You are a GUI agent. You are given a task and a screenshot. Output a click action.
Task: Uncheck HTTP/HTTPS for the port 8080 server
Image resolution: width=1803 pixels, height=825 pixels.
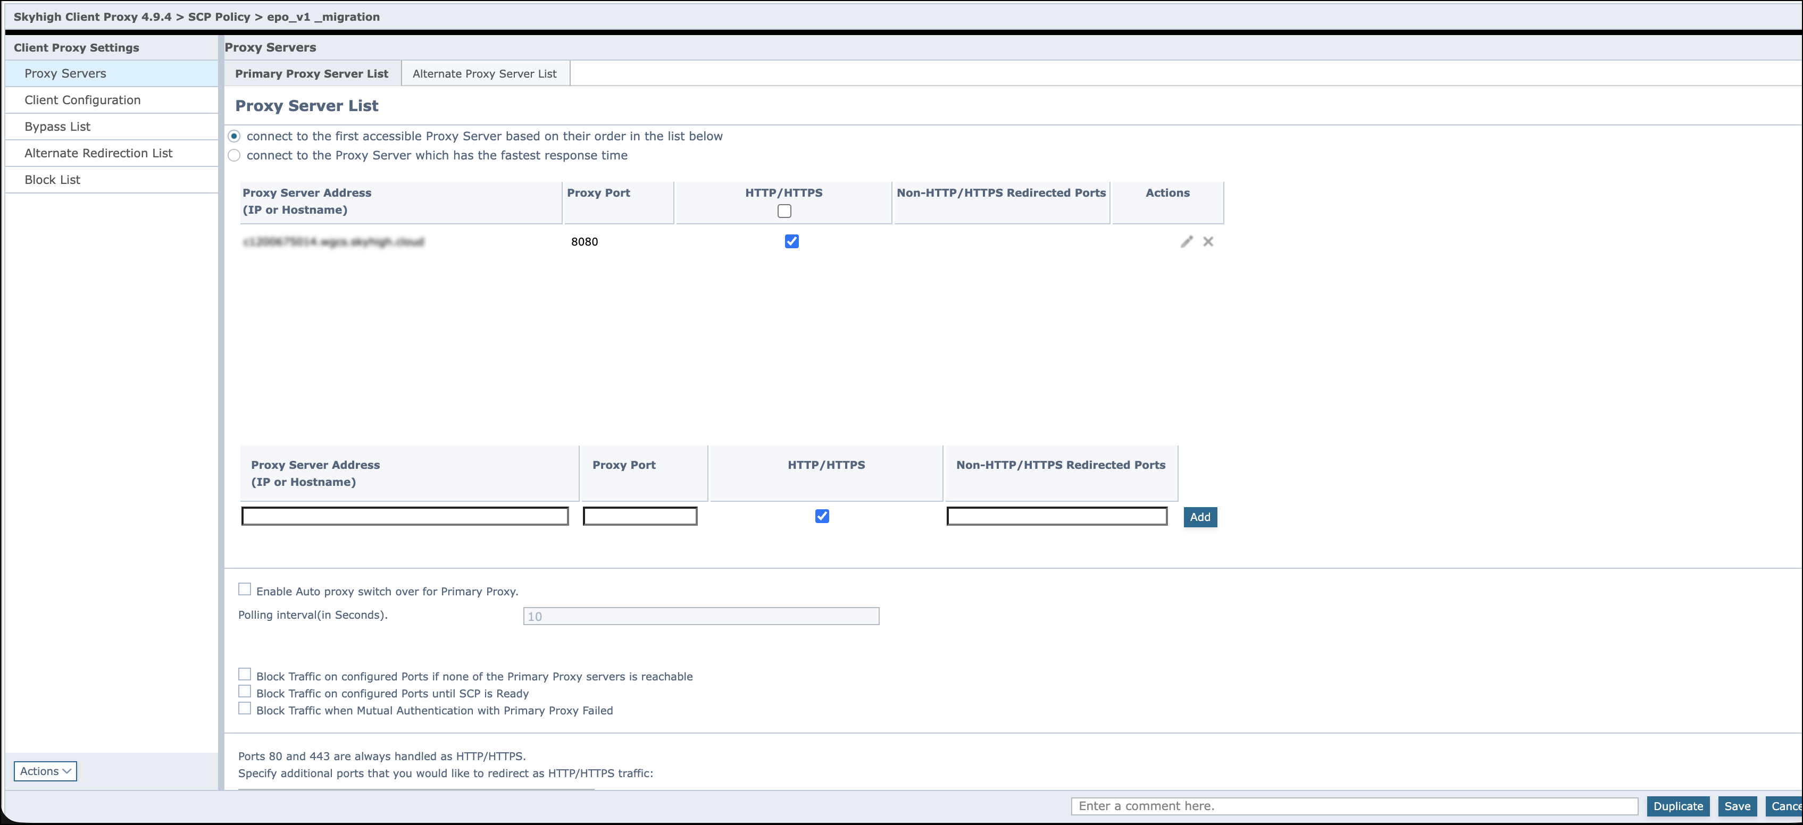coord(791,241)
